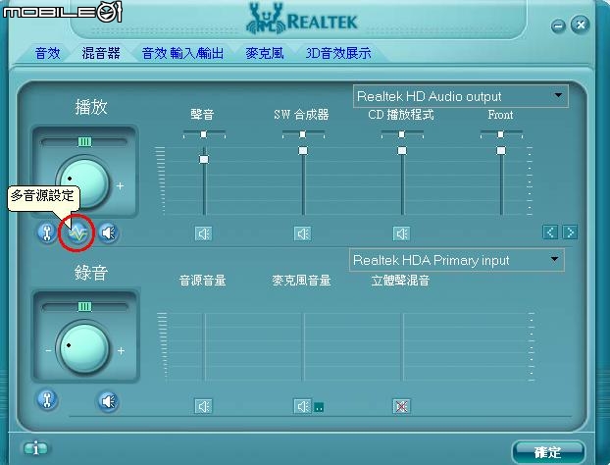Open microphone advanced options dots button
The height and width of the screenshot is (465, 610).
[319, 408]
